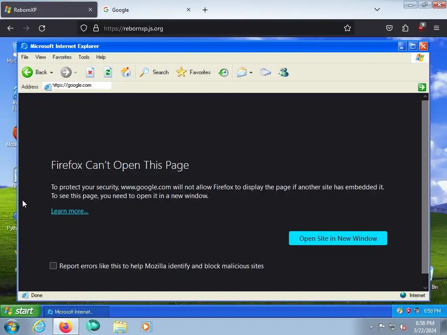Open Firefox's list all tabs chevron
Screen dimensions: 447x335
pyautogui.click(x=377, y=10)
